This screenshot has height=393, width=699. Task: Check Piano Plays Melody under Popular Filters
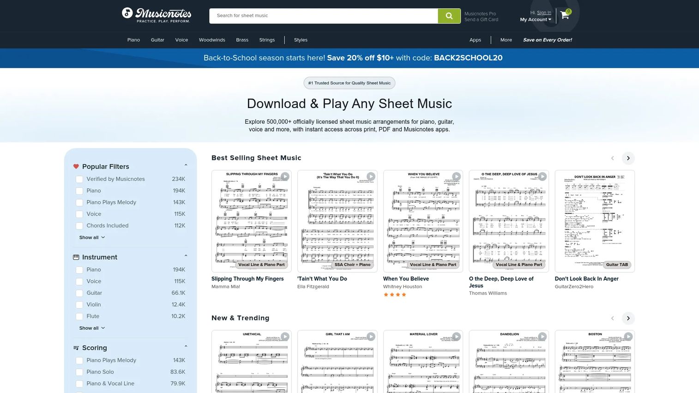coord(79,202)
